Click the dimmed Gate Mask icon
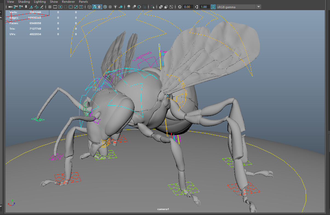Screen dimensions: 330x215 coord(66,7)
